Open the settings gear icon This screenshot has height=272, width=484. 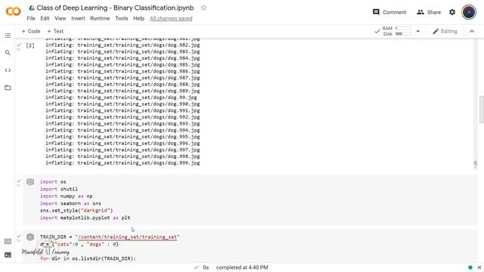(x=452, y=12)
